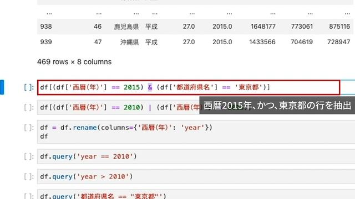Click 'year' string in the rename cell
The image size is (355, 199).
(192, 128)
